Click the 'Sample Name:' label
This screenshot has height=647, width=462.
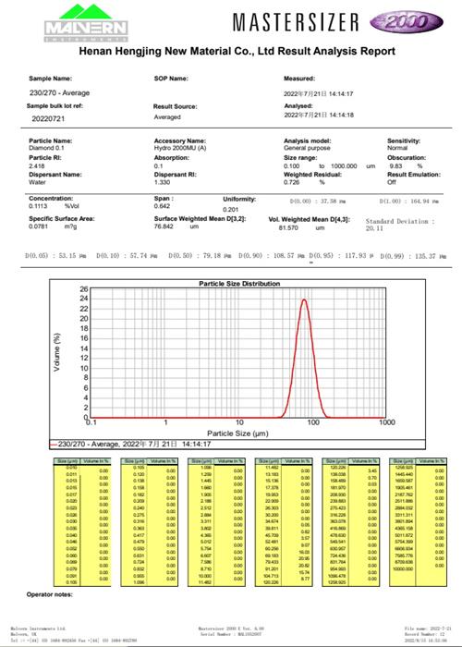pyautogui.click(x=50, y=79)
